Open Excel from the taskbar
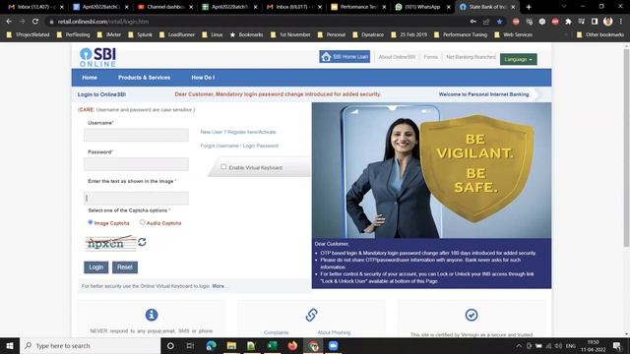 point(272,345)
